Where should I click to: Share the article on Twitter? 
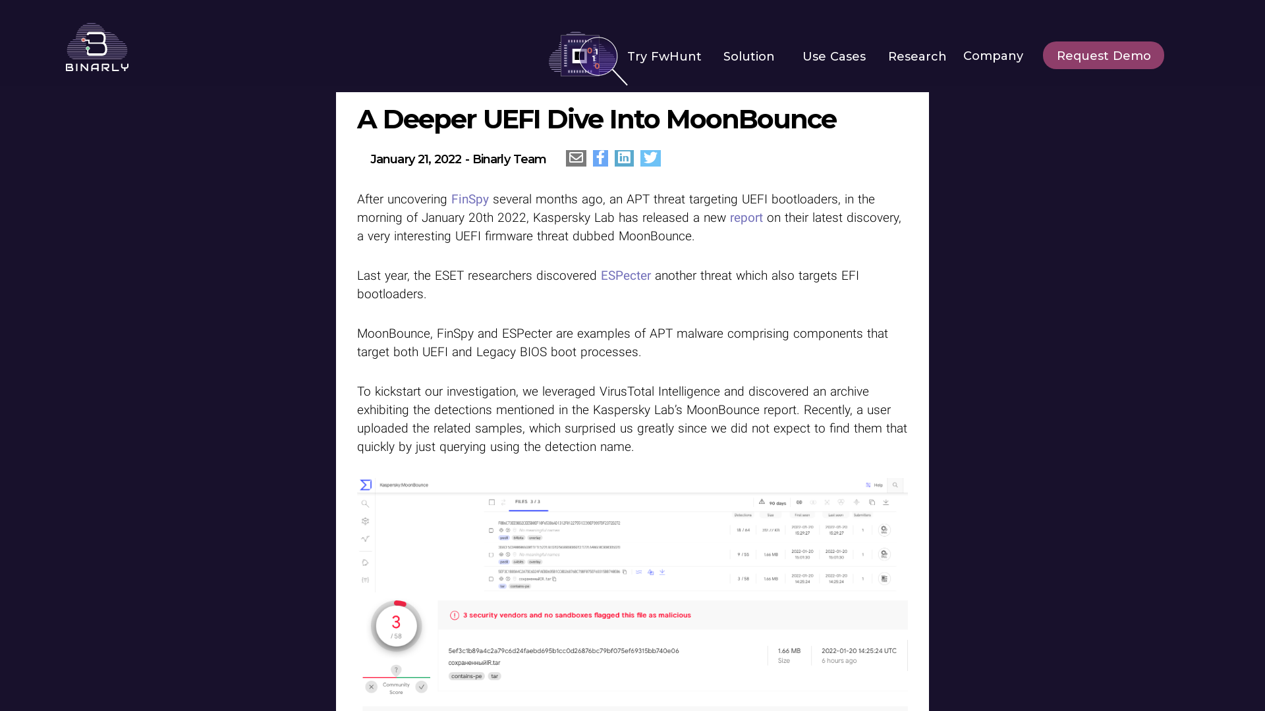[x=650, y=158]
